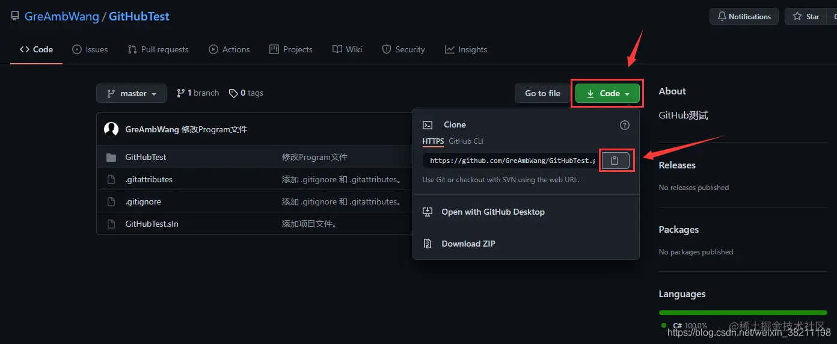View the 1 branch link
The height and width of the screenshot is (344, 837).
(198, 93)
